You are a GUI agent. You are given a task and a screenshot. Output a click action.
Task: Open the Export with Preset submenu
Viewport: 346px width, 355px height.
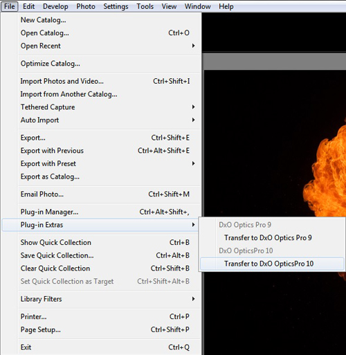[x=107, y=163]
